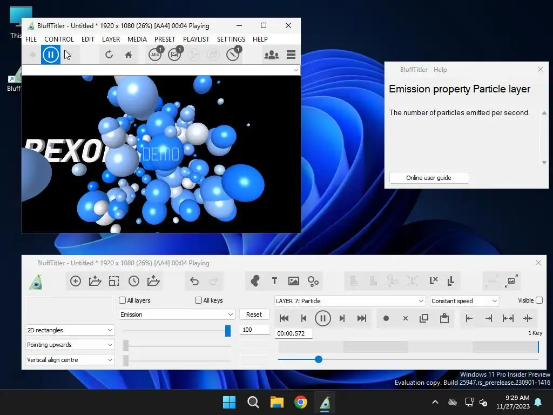The height and width of the screenshot is (415, 553).
Task: Click the rightmost round icon with badge 1
Action: [x=233, y=55]
